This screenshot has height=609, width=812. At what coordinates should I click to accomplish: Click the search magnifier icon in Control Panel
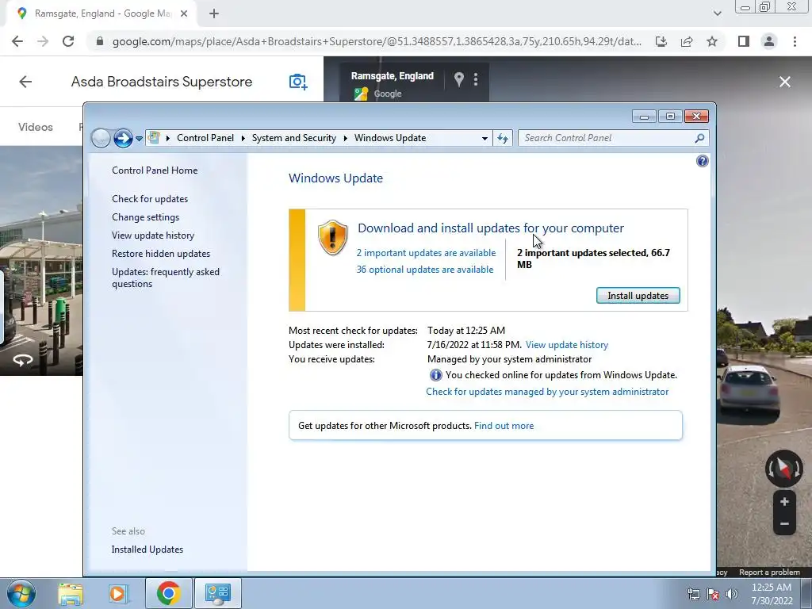tap(699, 138)
